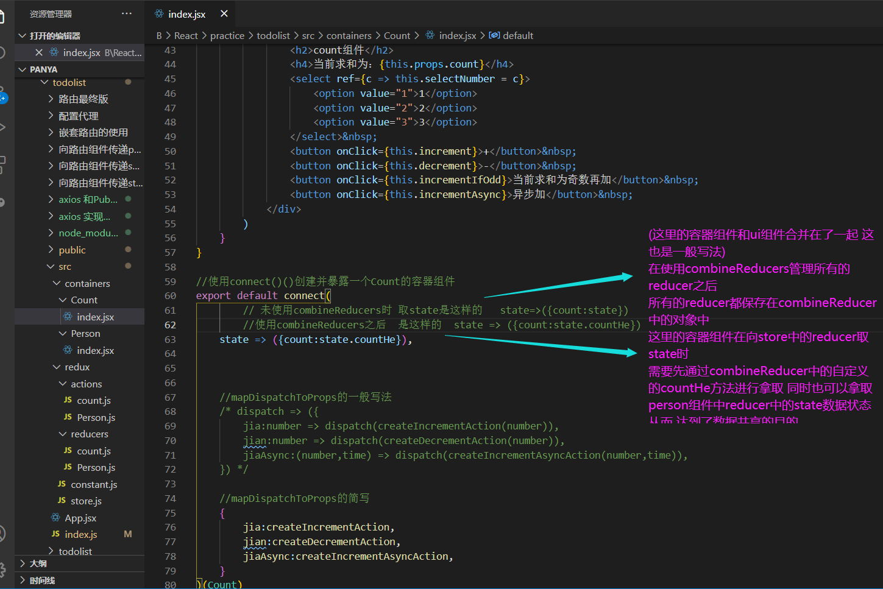The image size is (883, 589).
Task: Expand the axios 实现... folder
Action: point(51,216)
